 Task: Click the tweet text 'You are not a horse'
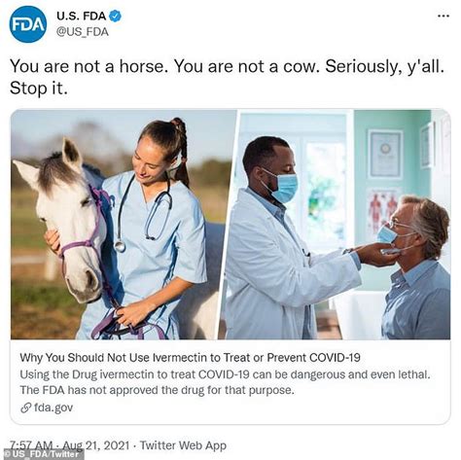pos(88,66)
